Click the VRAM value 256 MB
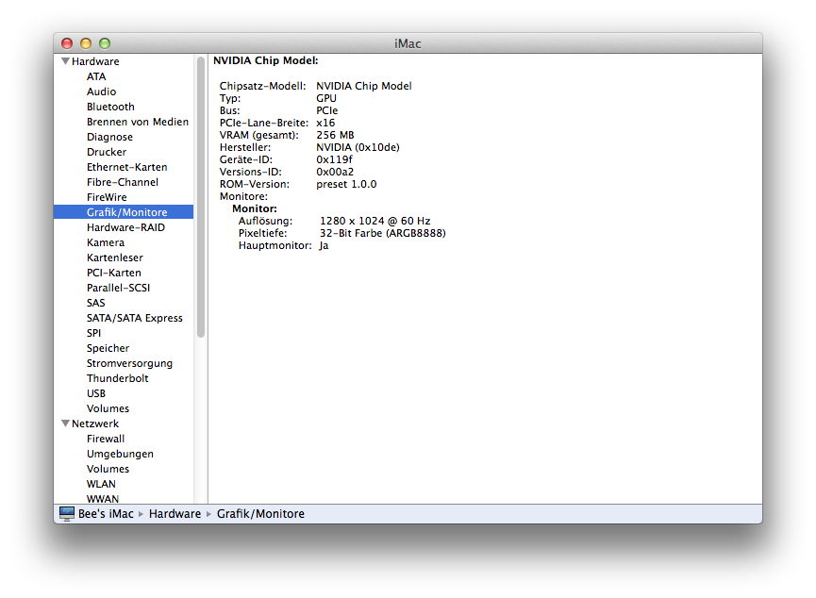Image resolution: width=816 pixels, height=598 pixels. coord(335,135)
